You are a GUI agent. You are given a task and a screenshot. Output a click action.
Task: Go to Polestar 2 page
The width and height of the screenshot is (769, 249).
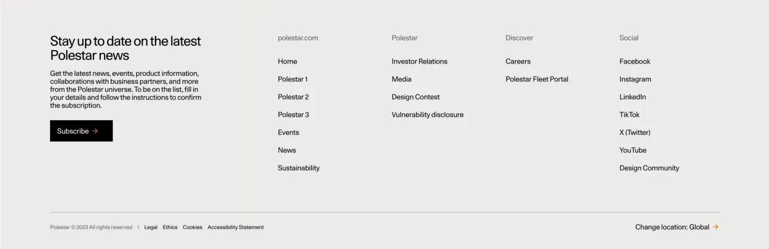point(293,97)
